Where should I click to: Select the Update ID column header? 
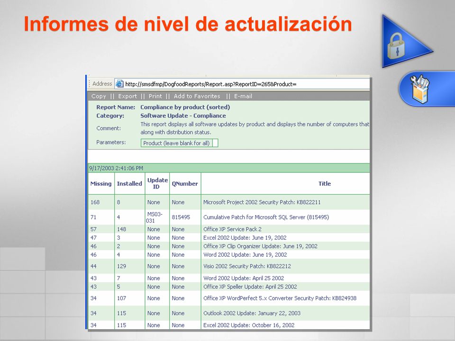tap(157, 183)
